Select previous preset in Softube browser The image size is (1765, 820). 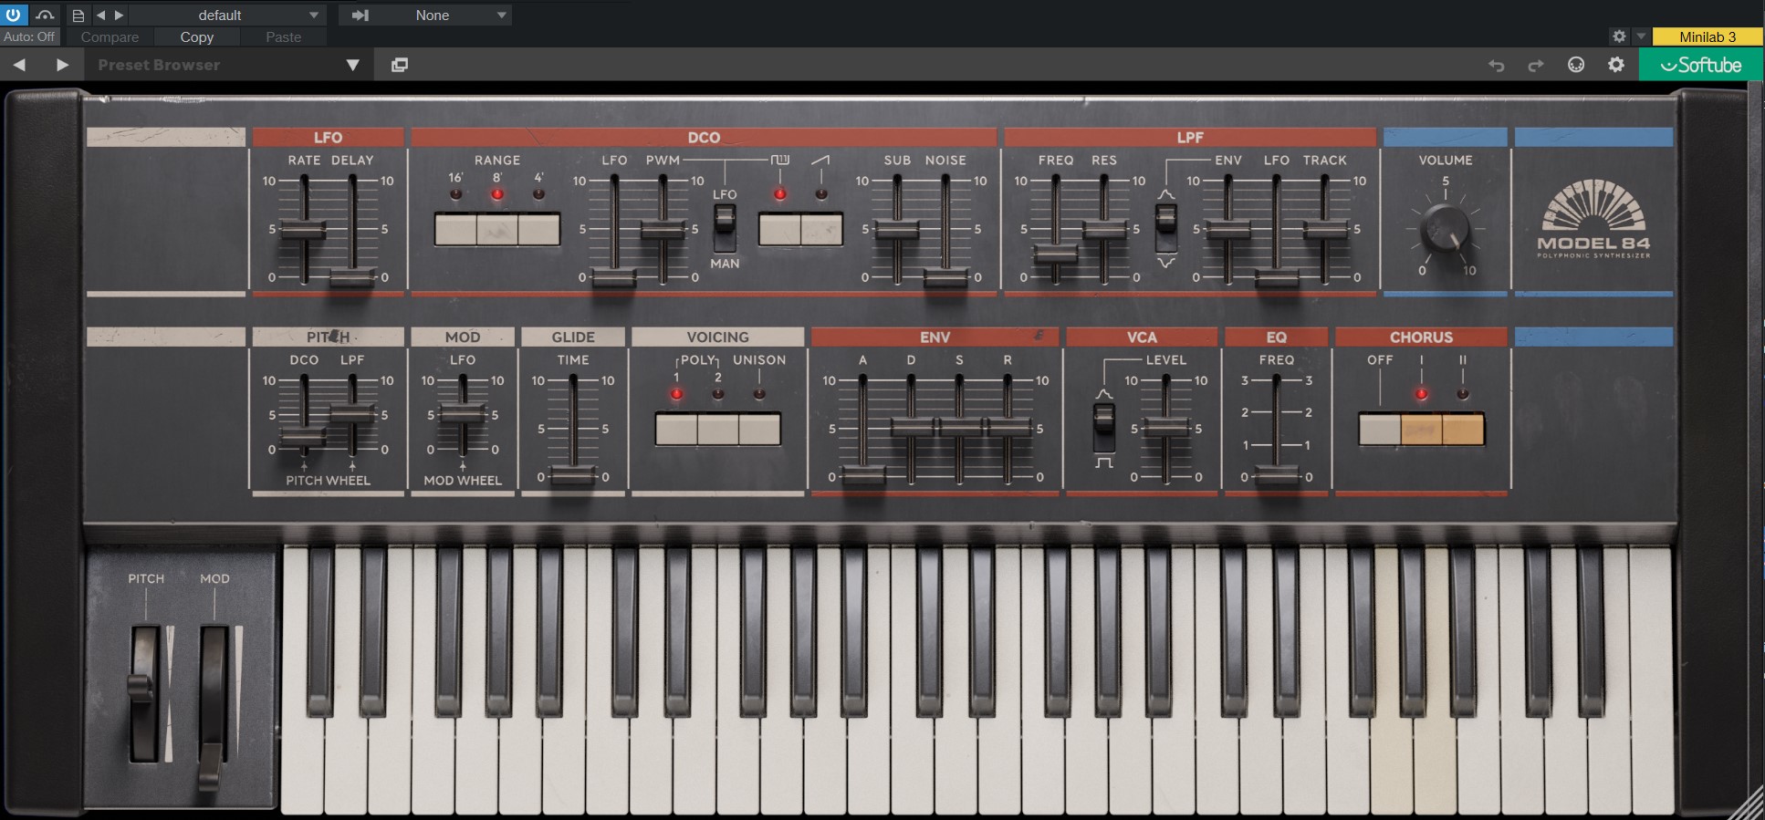(x=19, y=65)
